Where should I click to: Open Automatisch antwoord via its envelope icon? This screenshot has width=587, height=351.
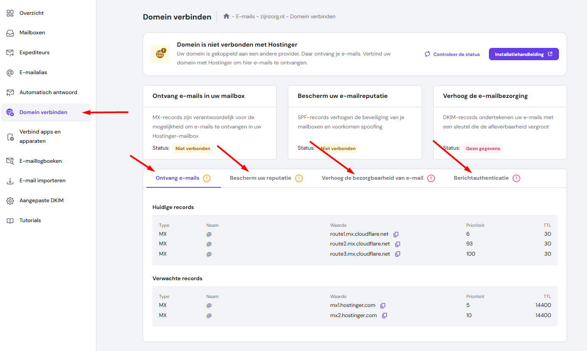pyautogui.click(x=9, y=92)
